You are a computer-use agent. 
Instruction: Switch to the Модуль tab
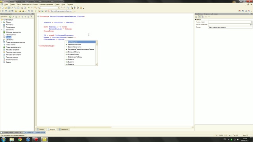click(51, 129)
